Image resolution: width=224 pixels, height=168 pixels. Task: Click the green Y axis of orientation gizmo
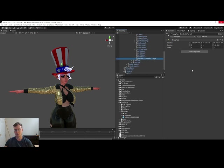pyautogui.click(x=110, y=37)
